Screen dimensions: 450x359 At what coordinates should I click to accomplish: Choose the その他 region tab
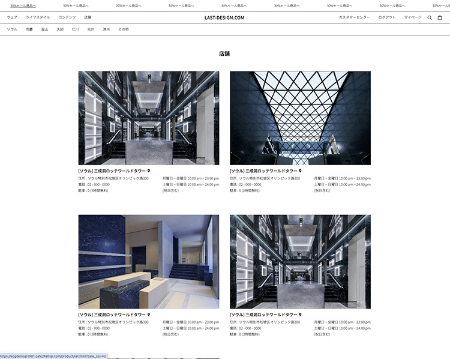click(x=123, y=29)
